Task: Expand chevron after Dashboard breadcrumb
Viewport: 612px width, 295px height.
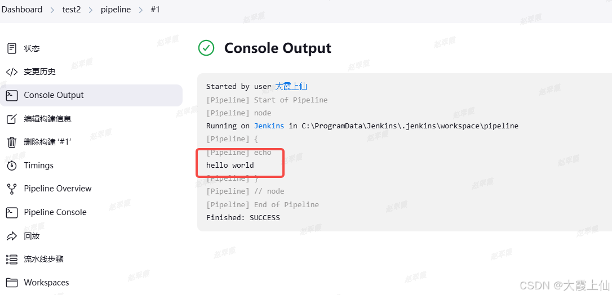Action: pos(52,10)
